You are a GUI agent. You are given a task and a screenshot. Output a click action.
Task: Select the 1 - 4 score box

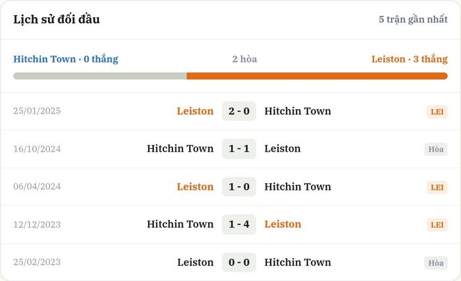[x=239, y=224]
